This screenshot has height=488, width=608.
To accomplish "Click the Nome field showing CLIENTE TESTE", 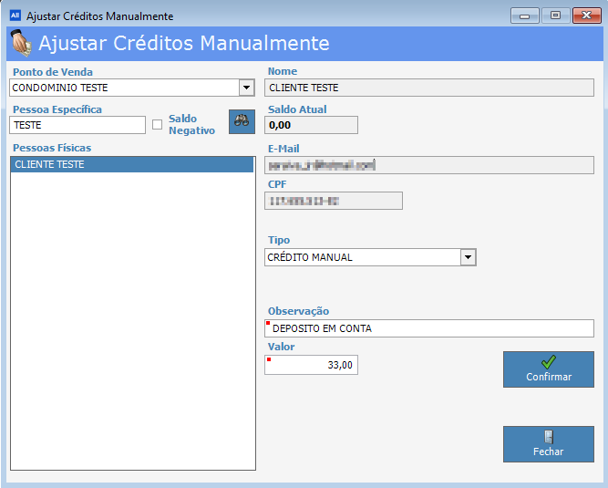I will coord(429,88).
